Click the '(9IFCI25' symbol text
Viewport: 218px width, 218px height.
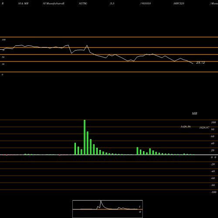click(179, 3)
